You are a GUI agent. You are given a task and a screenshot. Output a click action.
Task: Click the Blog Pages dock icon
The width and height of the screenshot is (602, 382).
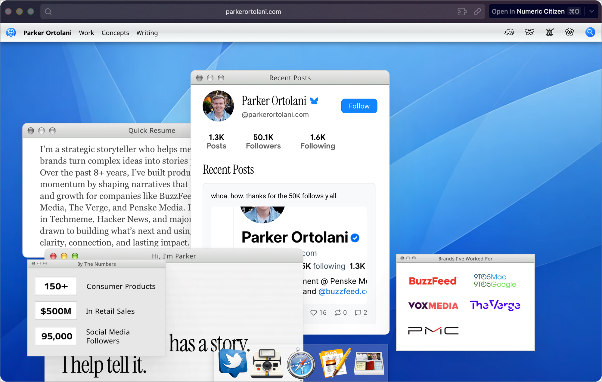pos(335,363)
